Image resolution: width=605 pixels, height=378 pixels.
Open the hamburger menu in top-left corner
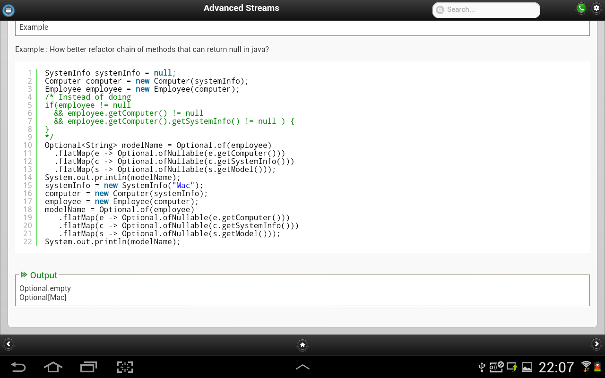pyautogui.click(x=9, y=10)
